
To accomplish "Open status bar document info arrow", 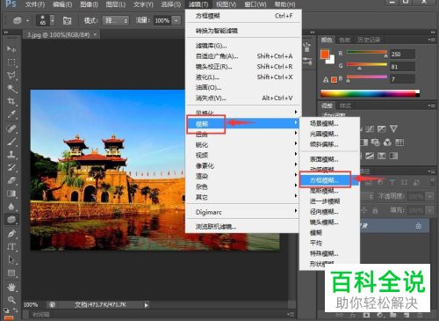I will point(146,305).
